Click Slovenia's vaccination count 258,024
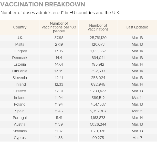This screenshot has height=142, width=157. click(98, 78)
